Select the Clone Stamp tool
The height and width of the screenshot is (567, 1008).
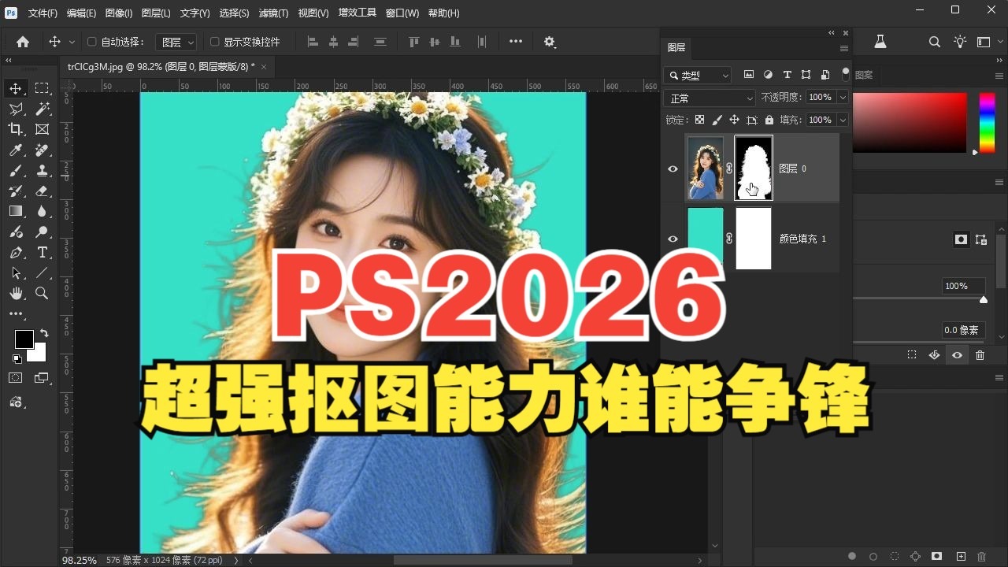(42, 170)
